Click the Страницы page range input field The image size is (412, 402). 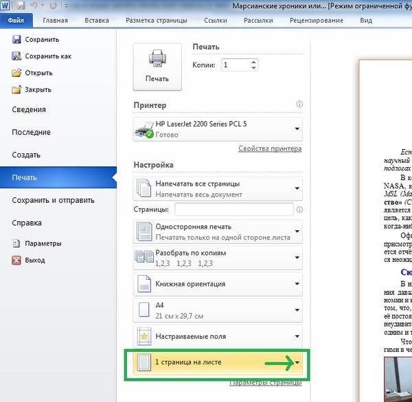click(234, 210)
